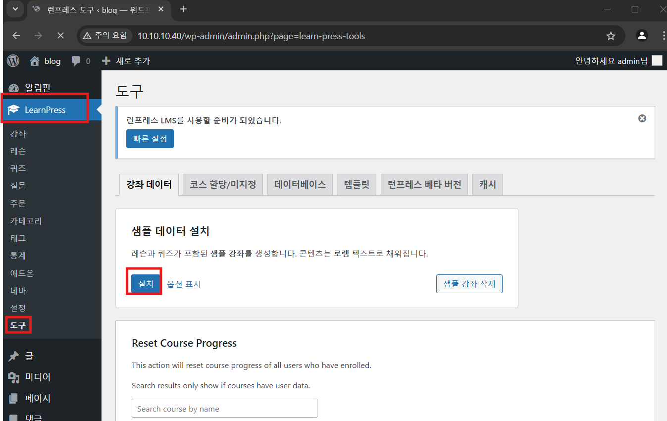Visit the blog home icon
This screenshot has height=421, width=667.
pyautogui.click(x=35, y=61)
